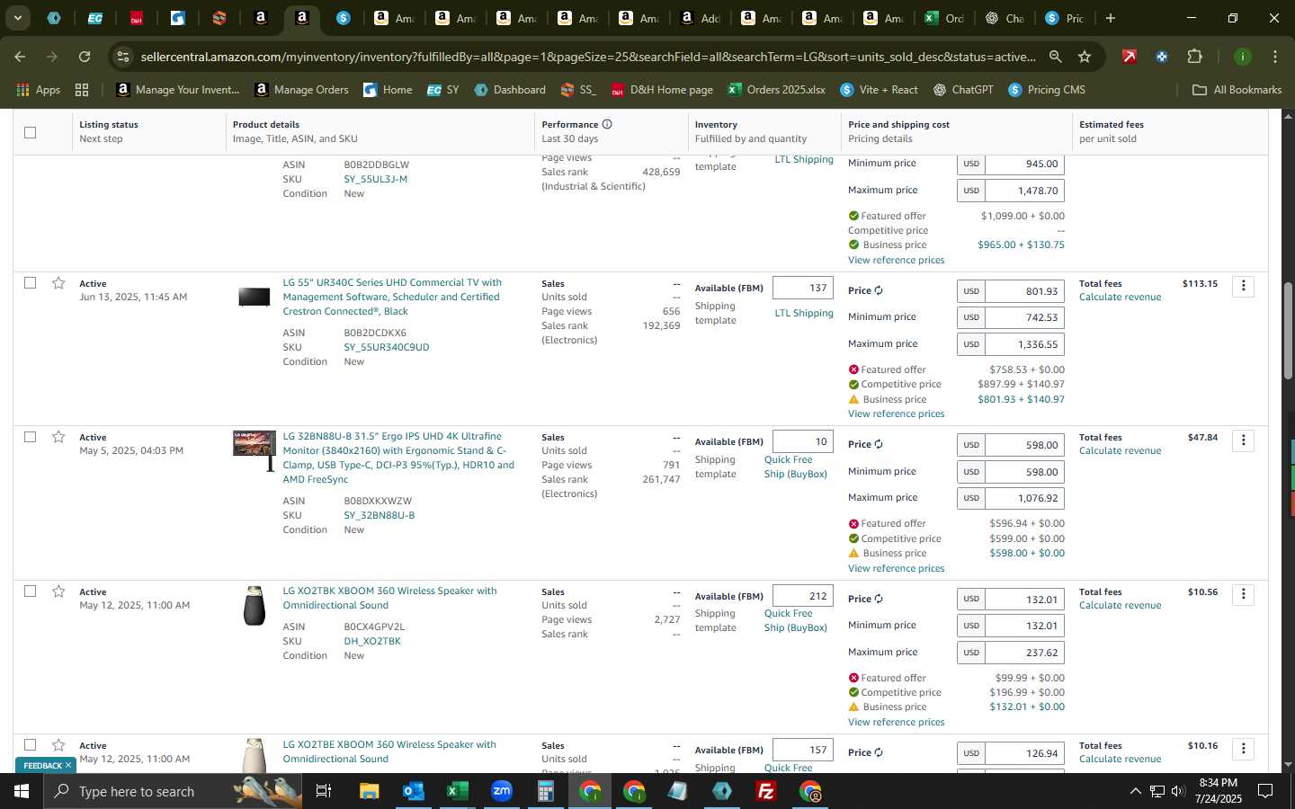Screen dimensions: 1295x809
Task: Open File Explorer from the taskbar
Action: [x=369, y=791]
